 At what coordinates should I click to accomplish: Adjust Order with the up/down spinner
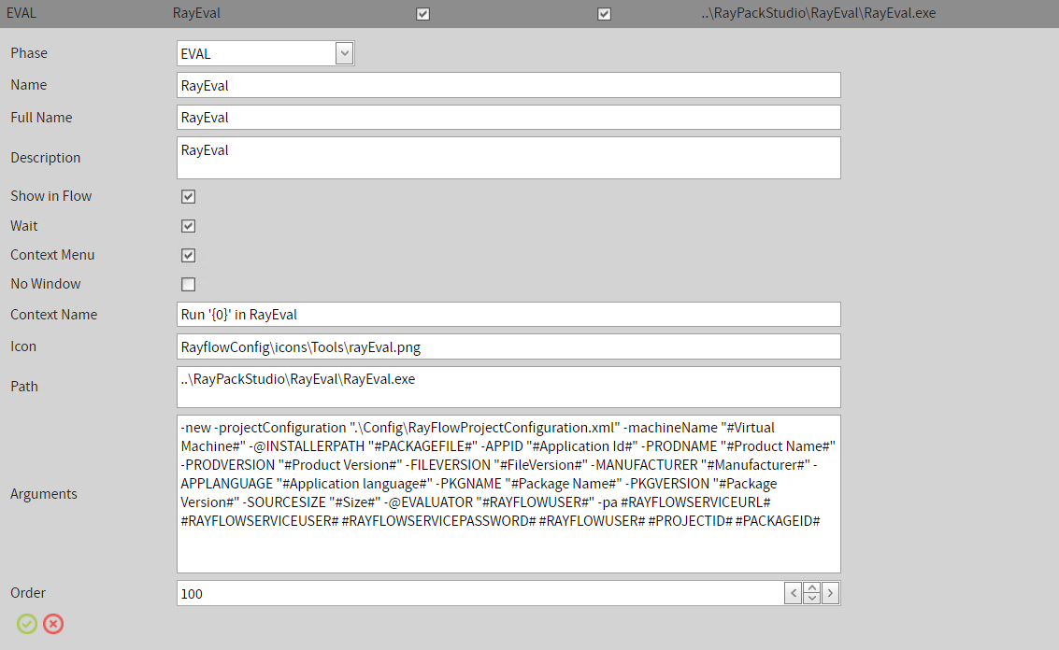(x=812, y=593)
